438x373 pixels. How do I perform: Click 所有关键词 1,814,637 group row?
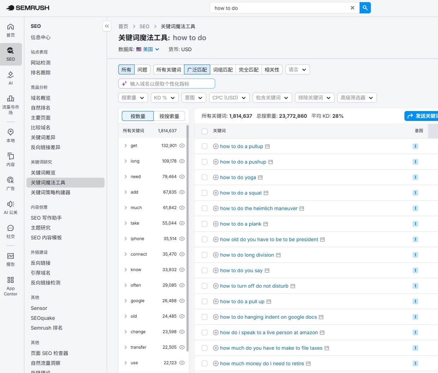point(152,131)
